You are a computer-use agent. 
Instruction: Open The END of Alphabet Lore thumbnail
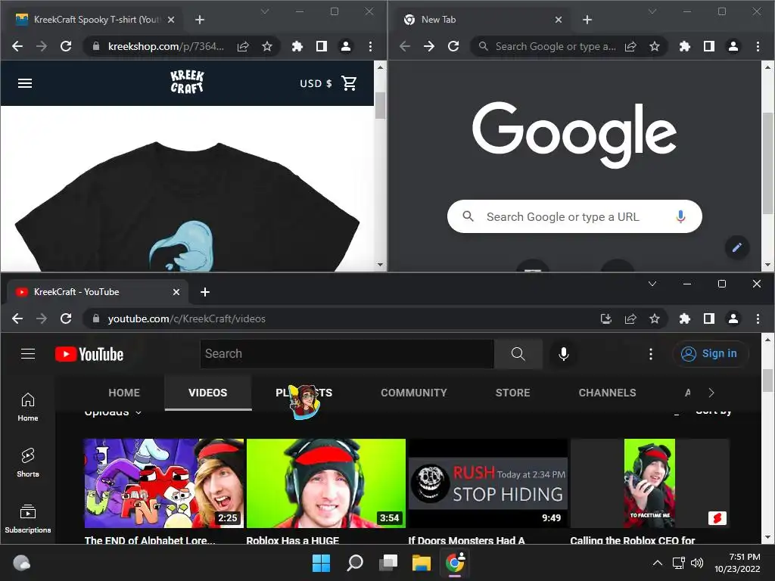coord(163,483)
